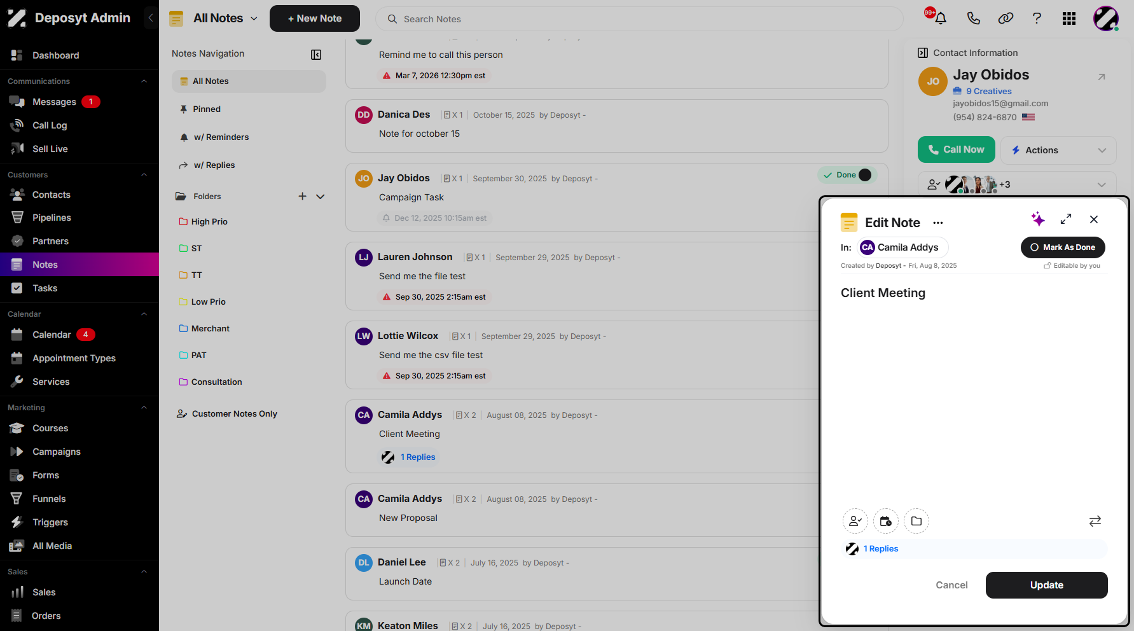This screenshot has width=1134, height=631.
Task: Open the phone dialer icon in header
Action: [973, 18]
